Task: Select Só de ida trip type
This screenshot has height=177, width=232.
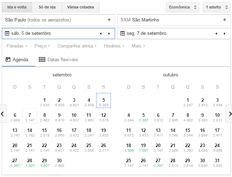Action: tap(46, 7)
